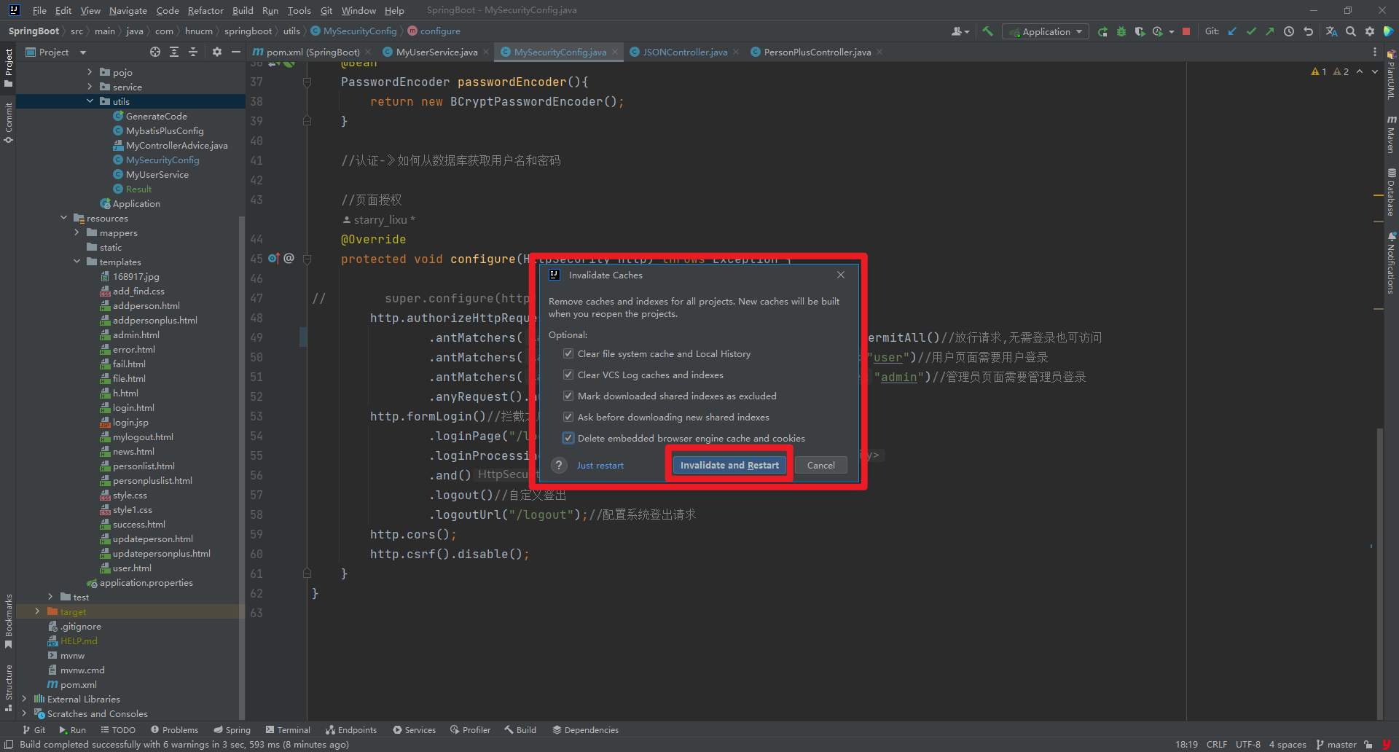Toggle Clear VCS Log caches checkbox
Screen dimensions: 1399x752
(568, 375)
